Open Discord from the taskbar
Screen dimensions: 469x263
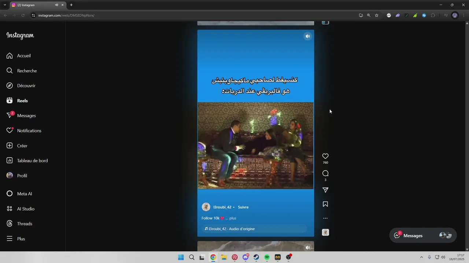click(x=245, y=257)
